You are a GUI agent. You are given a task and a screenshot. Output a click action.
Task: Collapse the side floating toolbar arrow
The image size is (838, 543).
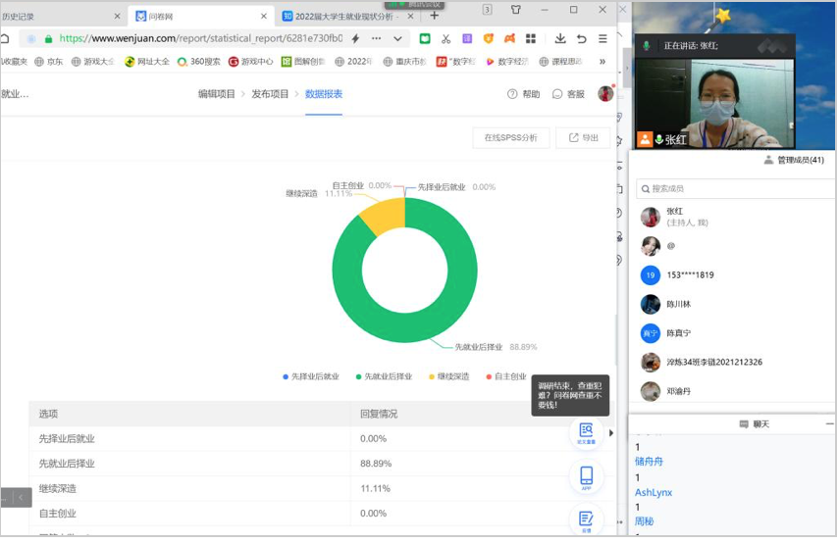tap(611, 432)
